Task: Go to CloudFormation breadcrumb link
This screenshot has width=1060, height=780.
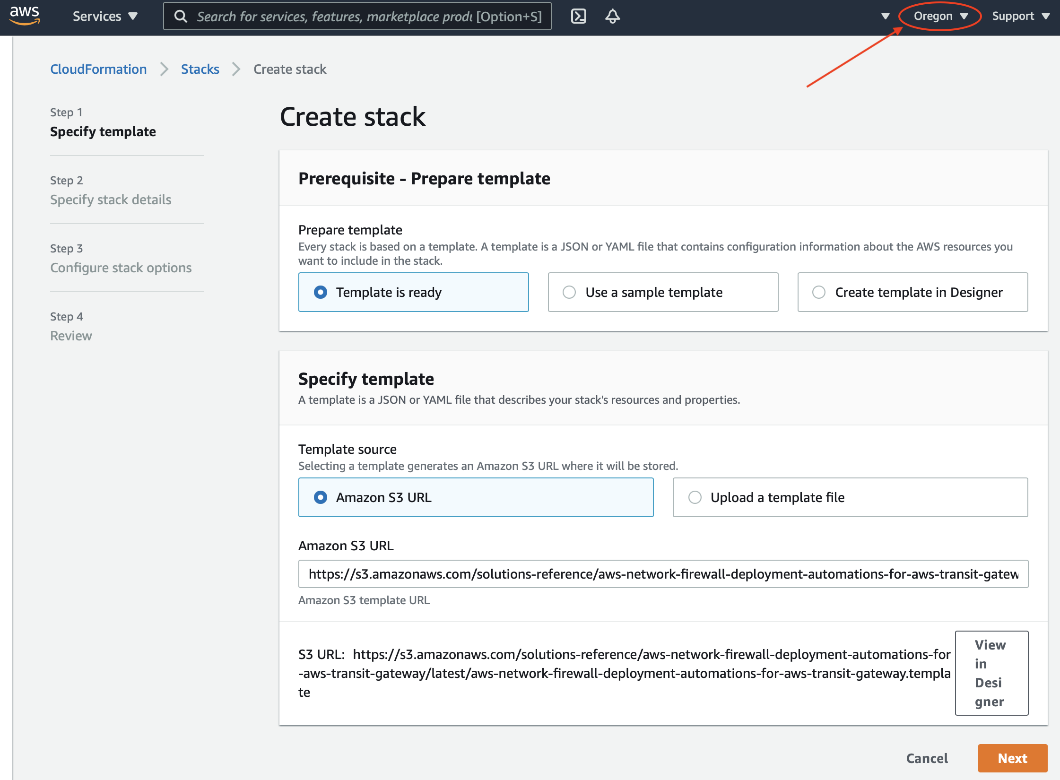Action: click(98, 69)
